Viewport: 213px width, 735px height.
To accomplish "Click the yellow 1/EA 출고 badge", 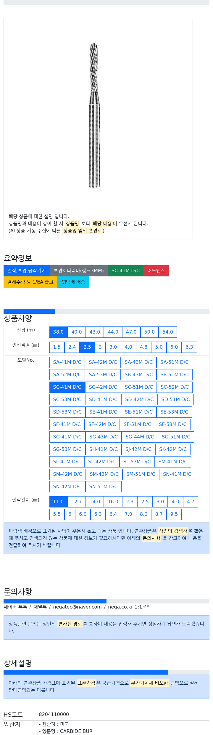I will [30, 282].
